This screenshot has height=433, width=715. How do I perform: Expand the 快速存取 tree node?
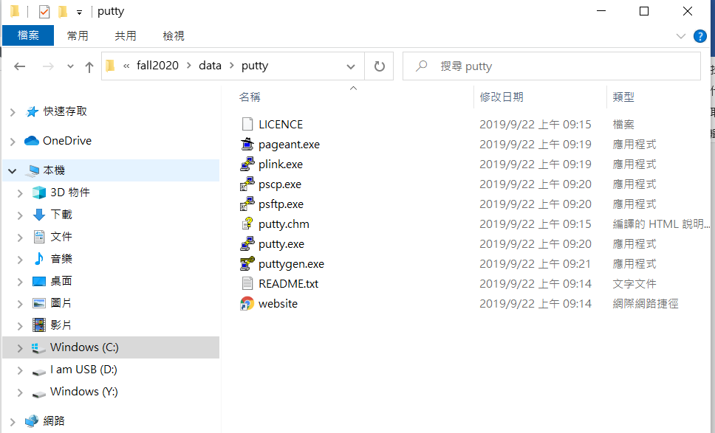(x=13, y=112)
